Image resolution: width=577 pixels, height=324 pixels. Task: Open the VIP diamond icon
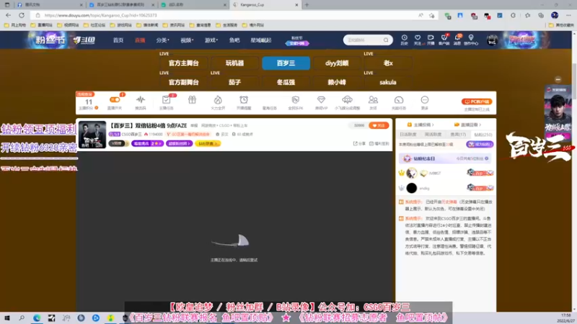[x=321, y=99]
